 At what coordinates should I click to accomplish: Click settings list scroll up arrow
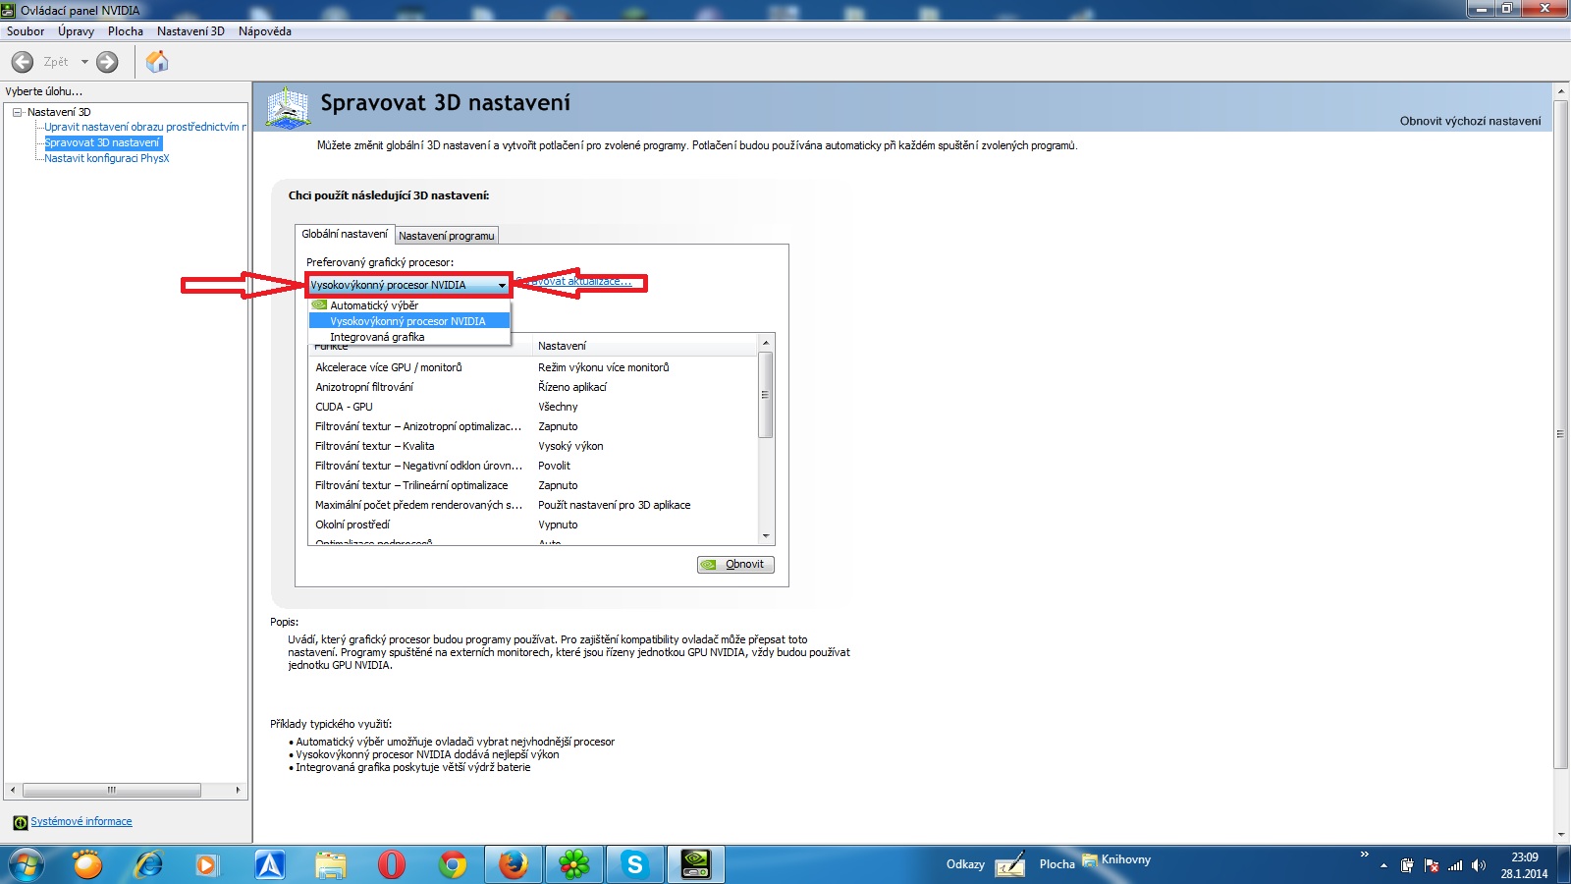coord(766,342)
